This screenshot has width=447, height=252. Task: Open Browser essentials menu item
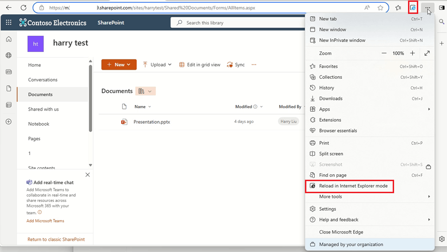pyautogui.click(x=370, y=131)
